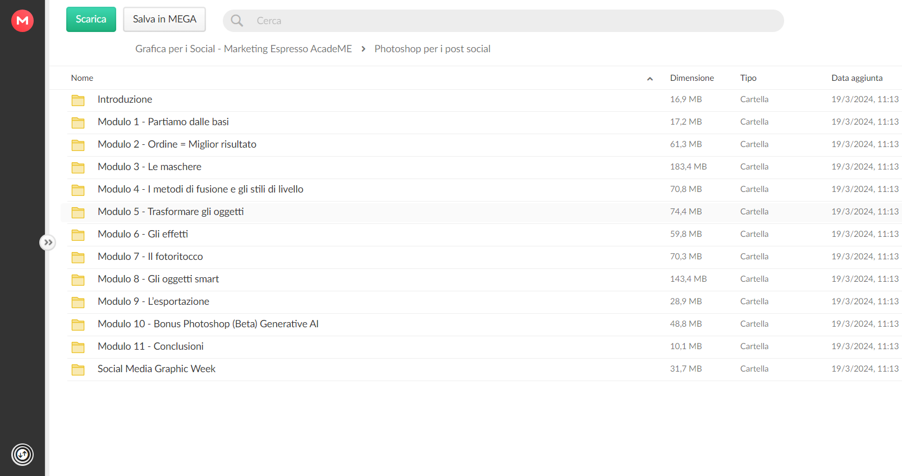902x476 pixels.
Task: Click the Modulo 8 folder icon
Action: point(78,280)
